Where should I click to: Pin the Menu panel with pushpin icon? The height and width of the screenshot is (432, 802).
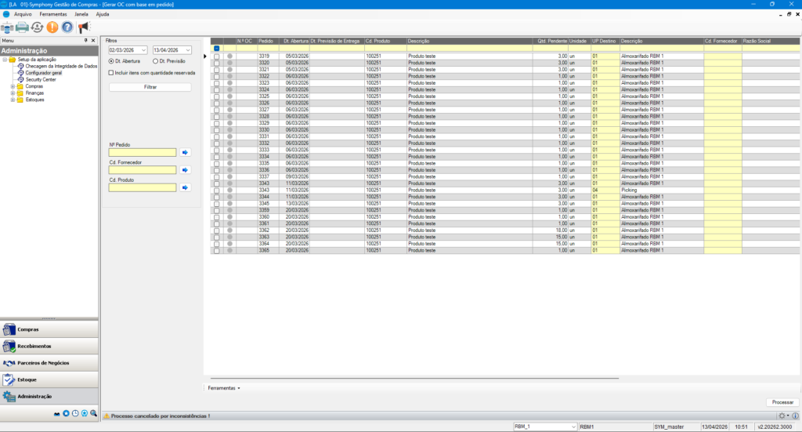tap(85, 40)
